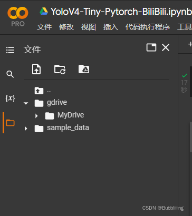This screenshot has height=216, width=192.
Task: Collapse the gdrive folder
Action: 26,103
